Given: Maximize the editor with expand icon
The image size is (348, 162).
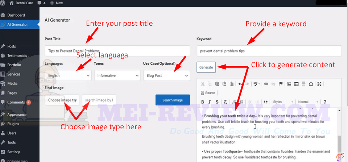Looking at the screenshot, I should point(319,84).
